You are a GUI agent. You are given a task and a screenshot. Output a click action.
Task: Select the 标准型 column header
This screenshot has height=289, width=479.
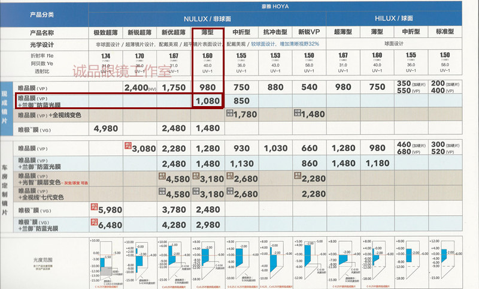[445, 32]
